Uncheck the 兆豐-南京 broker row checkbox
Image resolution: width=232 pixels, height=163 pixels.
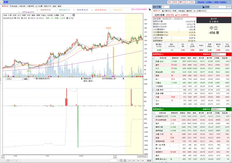click(154, 90)
